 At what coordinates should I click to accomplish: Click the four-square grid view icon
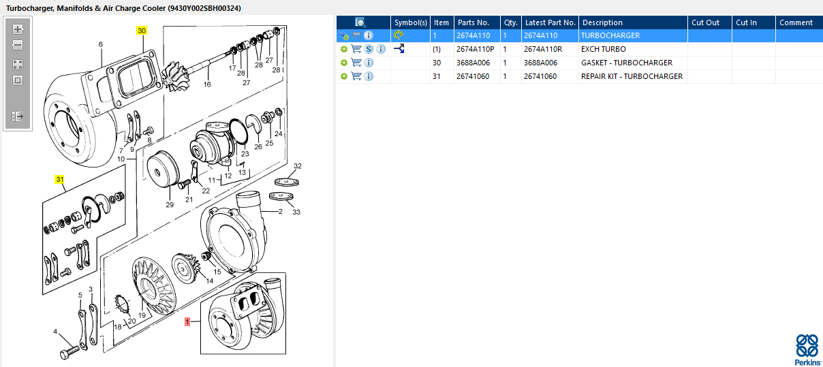(x=18, y=65)
